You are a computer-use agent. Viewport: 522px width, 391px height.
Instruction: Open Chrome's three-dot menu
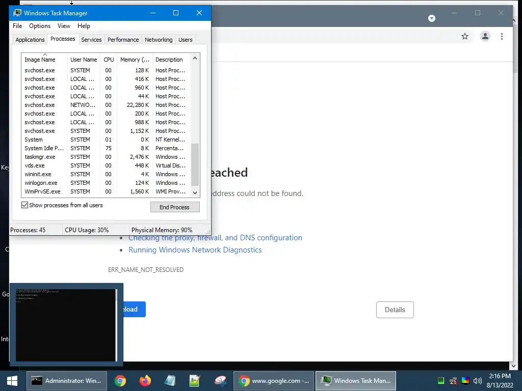(x=502, y=36)
